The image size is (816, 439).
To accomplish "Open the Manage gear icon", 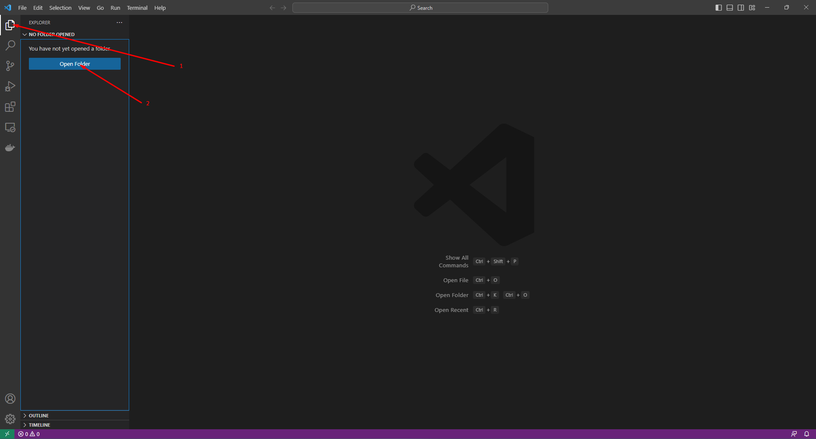I will (x=10, y=419).
